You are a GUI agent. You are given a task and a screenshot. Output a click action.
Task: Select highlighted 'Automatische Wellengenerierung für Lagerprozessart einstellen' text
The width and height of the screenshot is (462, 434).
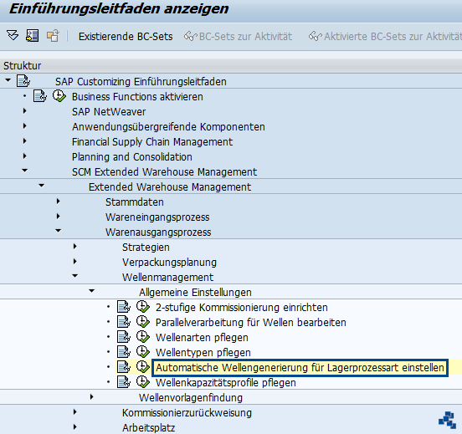tap(300, 367)
